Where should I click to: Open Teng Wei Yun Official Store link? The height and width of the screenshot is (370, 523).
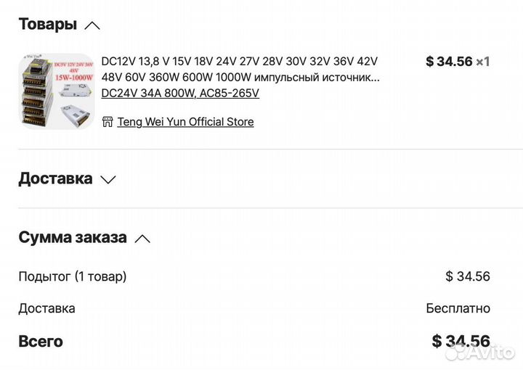[x=185, y=122]
